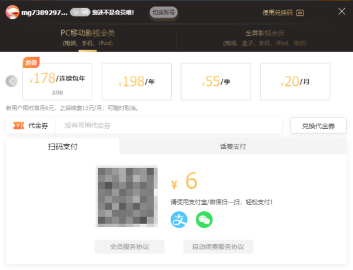Image resolution: width=353 pixels, height=270 pixels.
Task: Select the 198 yuan per year plan
Action: (136, 82)
